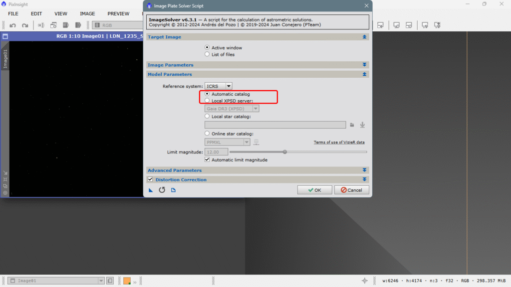Screen dimensions: 511x287
Task: Click the monitor-with-X toolbar icon
Action: pyautogui.click(x=396, y=25)
